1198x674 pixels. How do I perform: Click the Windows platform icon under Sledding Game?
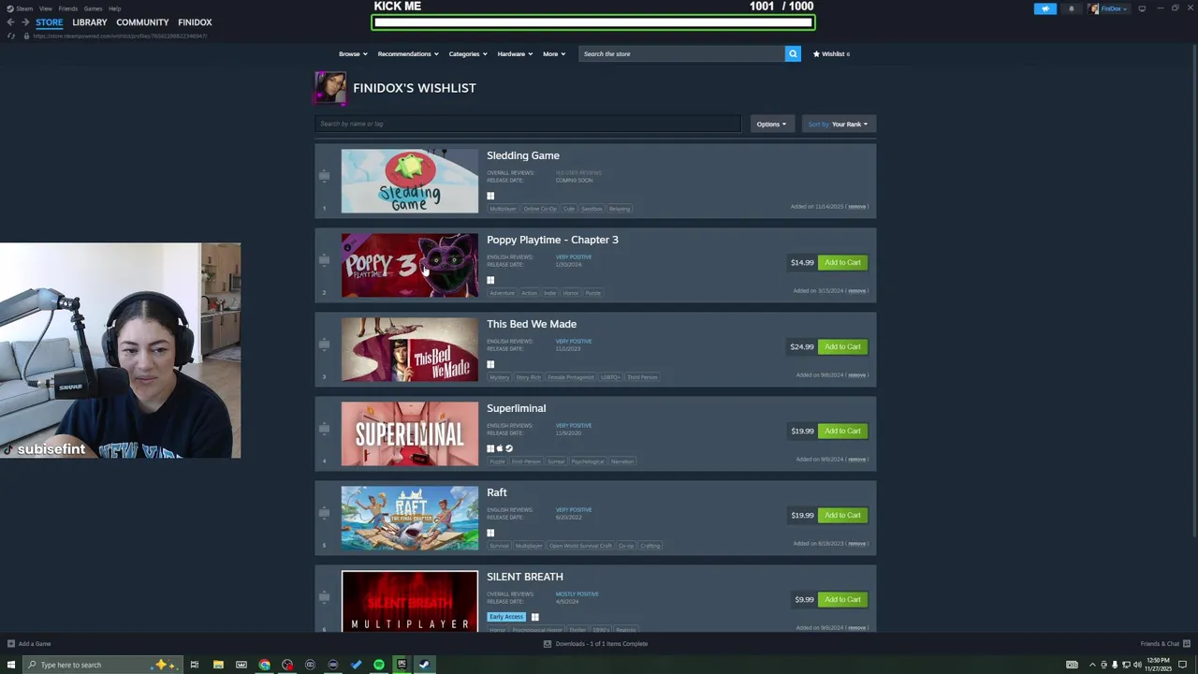coord(490,196)
